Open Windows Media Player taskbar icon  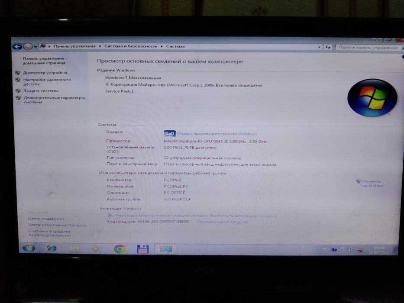[x=96, y=249]
